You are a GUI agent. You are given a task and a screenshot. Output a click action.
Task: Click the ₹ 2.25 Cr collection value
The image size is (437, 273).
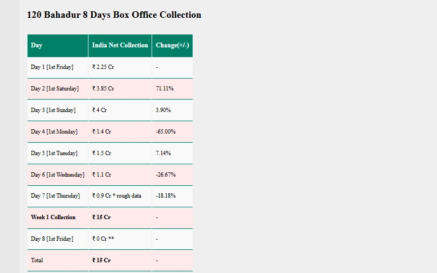point(103,67)
